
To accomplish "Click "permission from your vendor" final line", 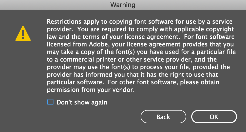I will [91, 90].
